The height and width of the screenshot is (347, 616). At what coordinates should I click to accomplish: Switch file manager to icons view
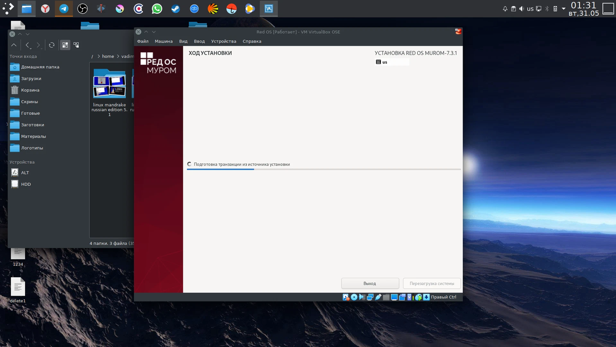pos(65,45)
